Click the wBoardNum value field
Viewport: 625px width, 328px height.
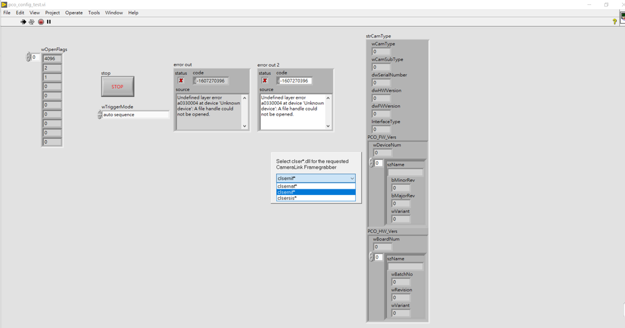(x=383, y=247)
